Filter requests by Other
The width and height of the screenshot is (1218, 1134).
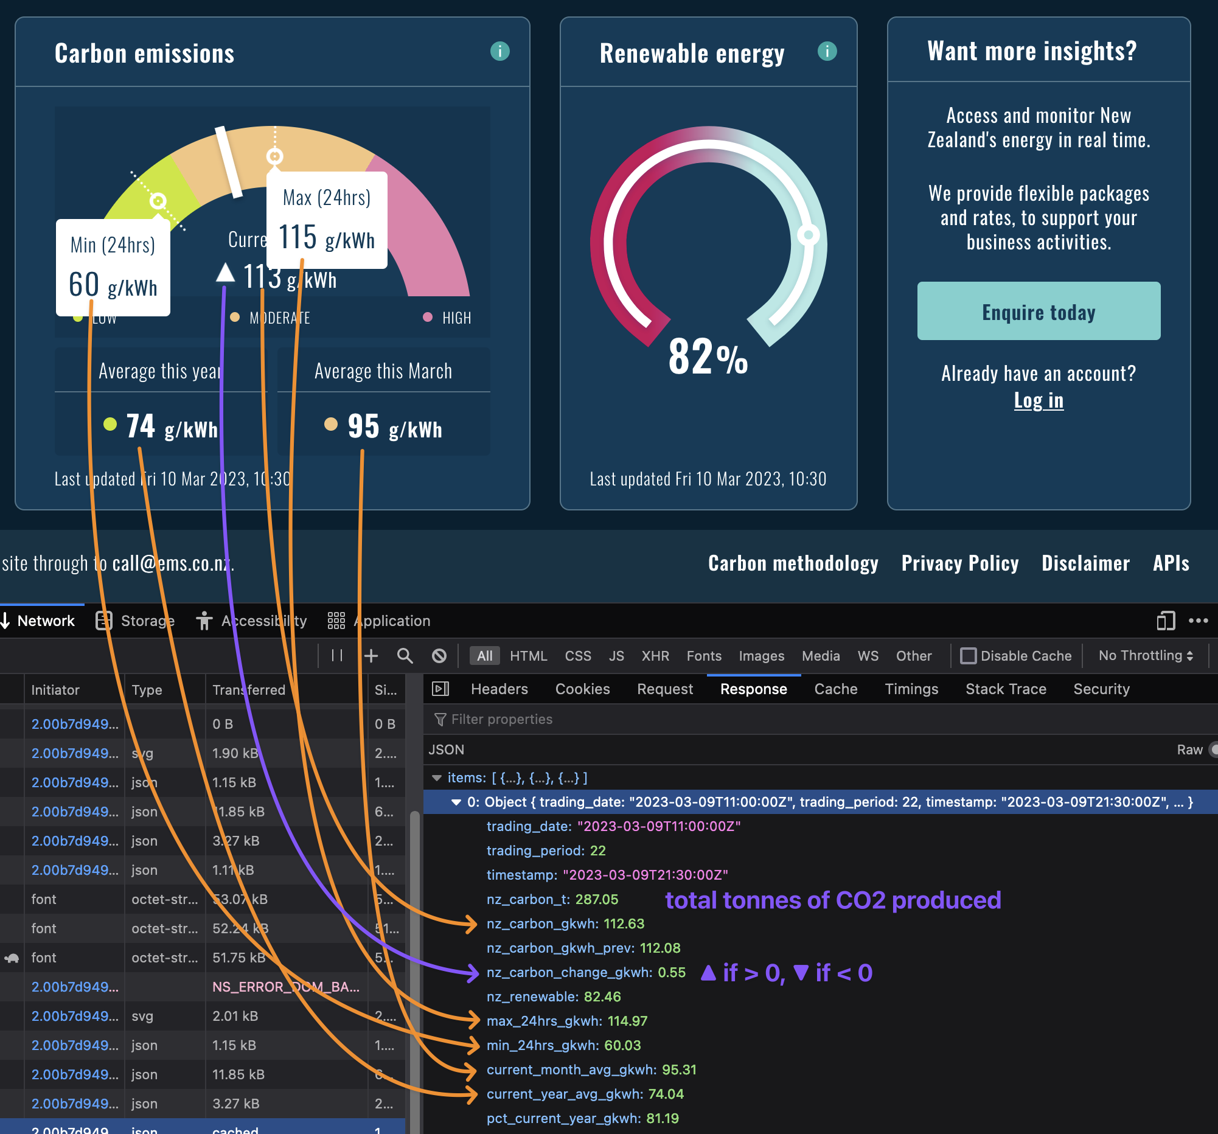(x=914, y=656)
